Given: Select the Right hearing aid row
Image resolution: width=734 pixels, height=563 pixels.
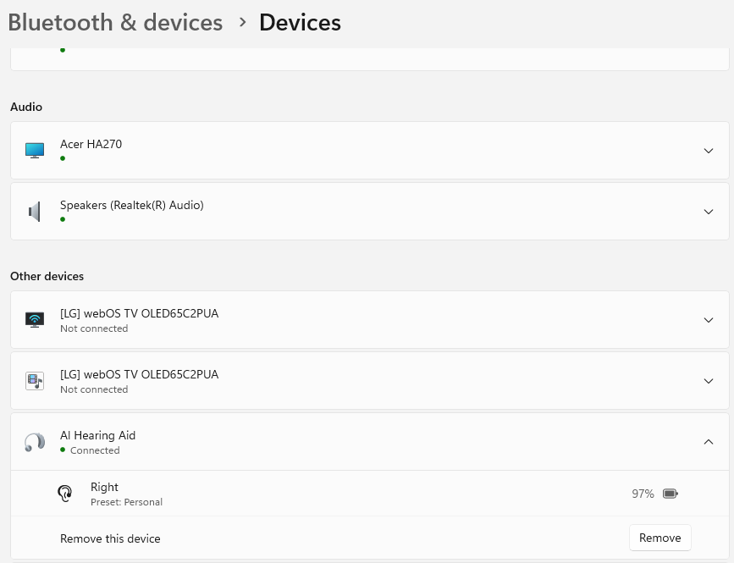Looking at the screenshot, I should (x=370, y=494).
